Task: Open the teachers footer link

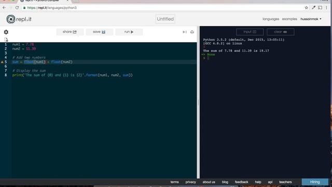Action: click(x=285, y=182)
